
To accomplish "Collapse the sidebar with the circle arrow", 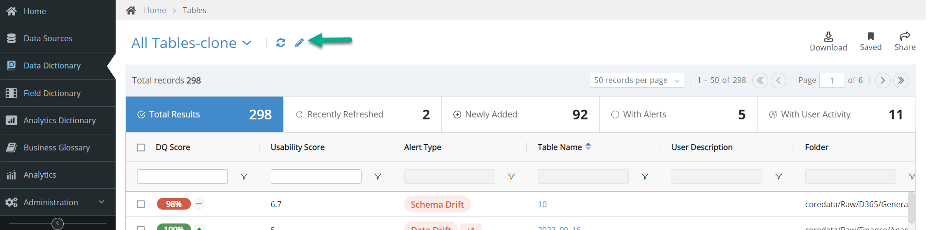I will 57,224.
